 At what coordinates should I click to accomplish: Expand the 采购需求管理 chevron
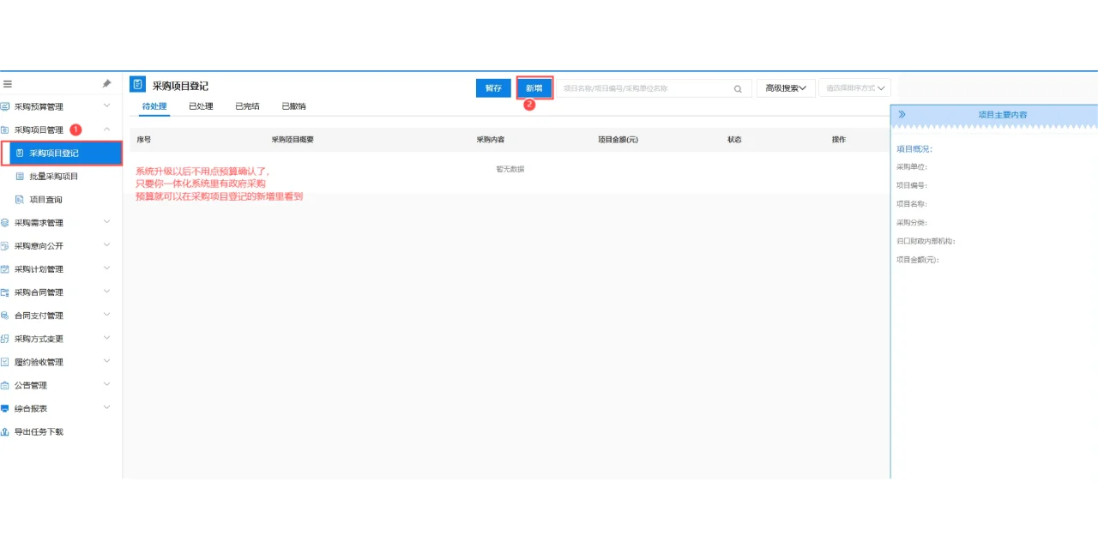click(x=106, y=222)
